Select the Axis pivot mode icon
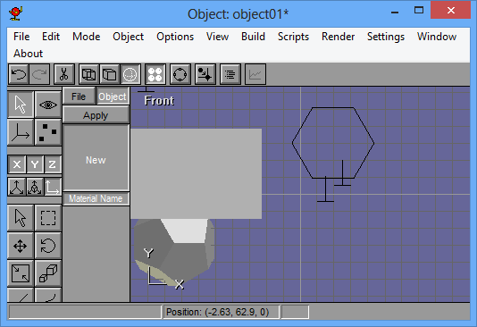Viewport: 477px width, 327px height. [x=21, y=132]
